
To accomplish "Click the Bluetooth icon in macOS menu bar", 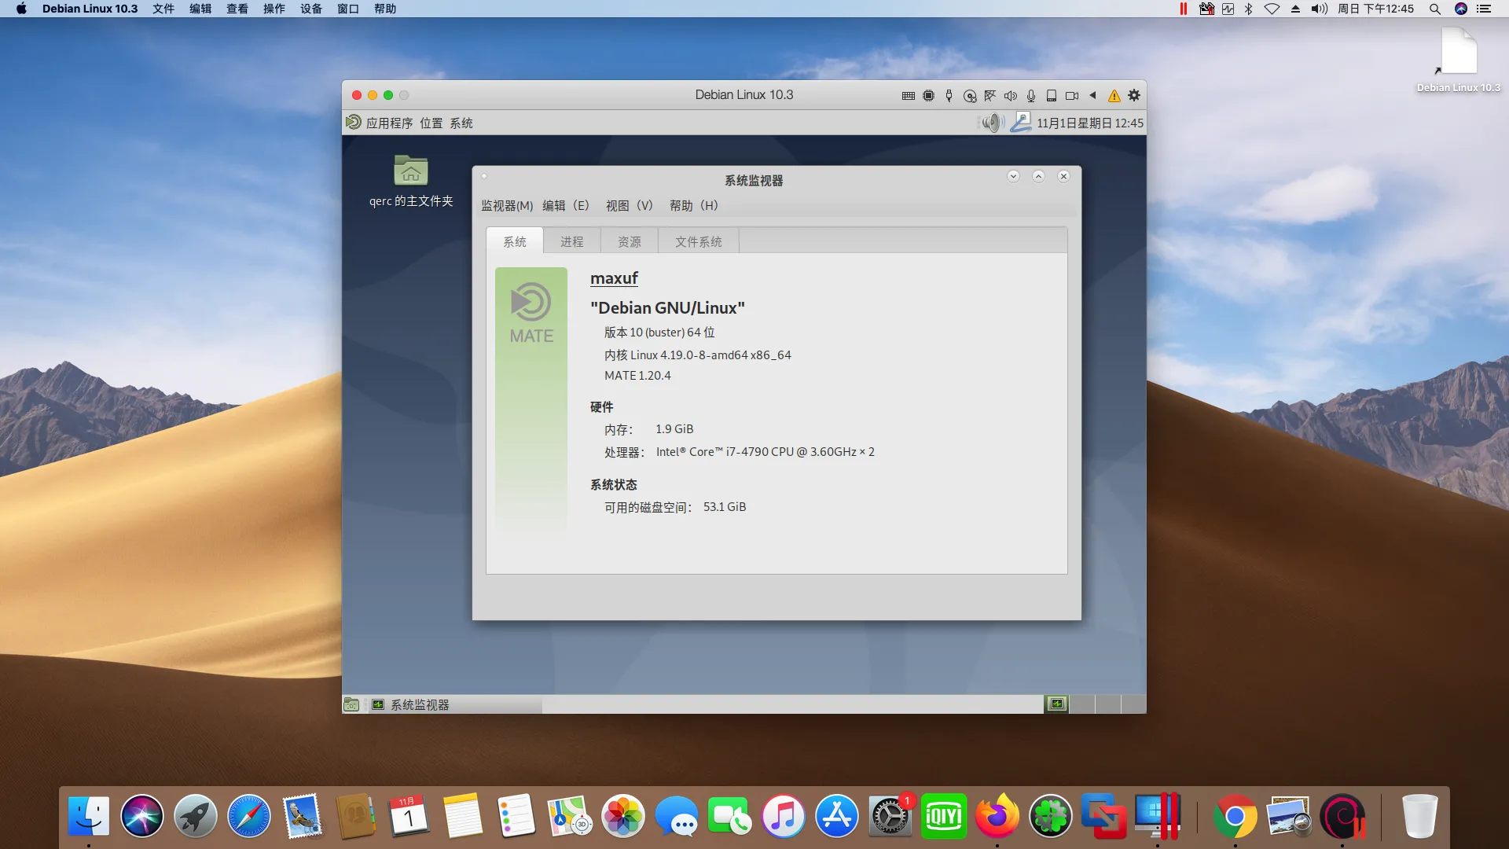I will pos(1249,9).
